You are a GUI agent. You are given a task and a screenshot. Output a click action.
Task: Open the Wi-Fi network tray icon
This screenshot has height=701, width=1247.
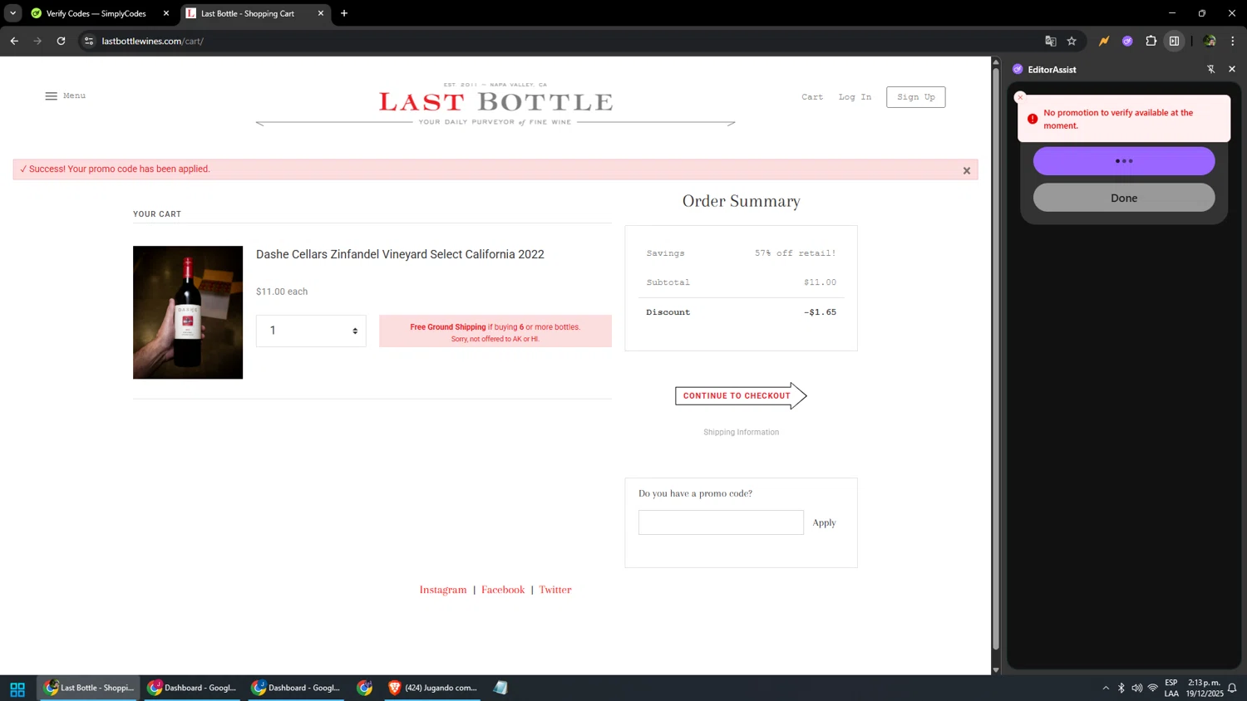[1153, 688]
